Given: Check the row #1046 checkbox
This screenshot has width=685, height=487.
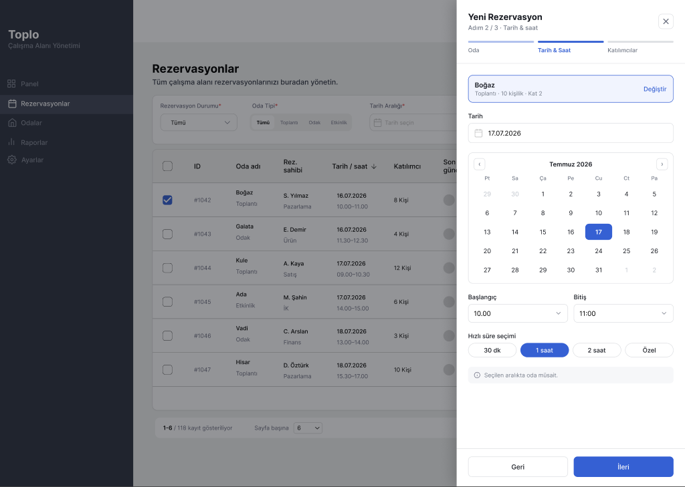Looking at the screenshot, I should click(x=167, y=335).
